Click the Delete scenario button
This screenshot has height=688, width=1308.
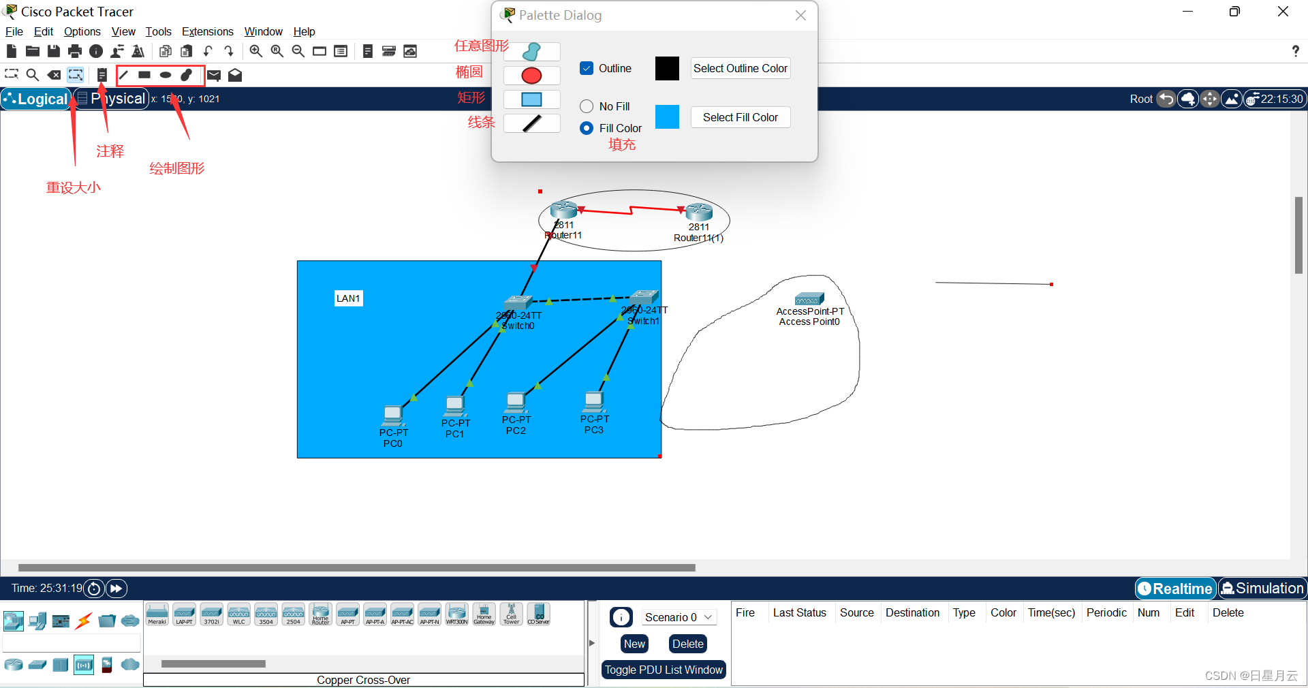pyautogui.click(x=688, y=644)
